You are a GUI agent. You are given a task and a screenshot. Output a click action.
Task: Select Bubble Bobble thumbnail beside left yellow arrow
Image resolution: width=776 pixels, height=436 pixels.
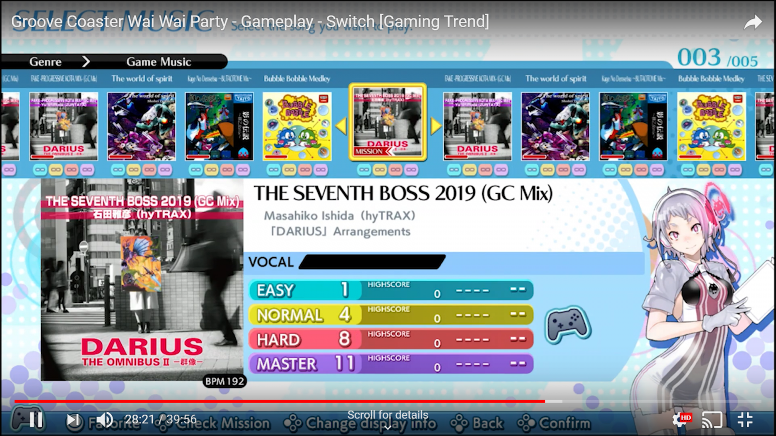(297, 126)
